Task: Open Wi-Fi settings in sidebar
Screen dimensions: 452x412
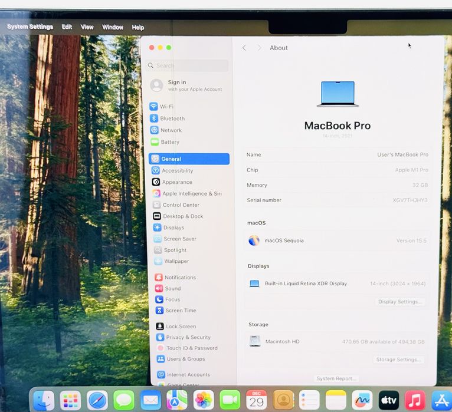Action: (x=162, y=107)
